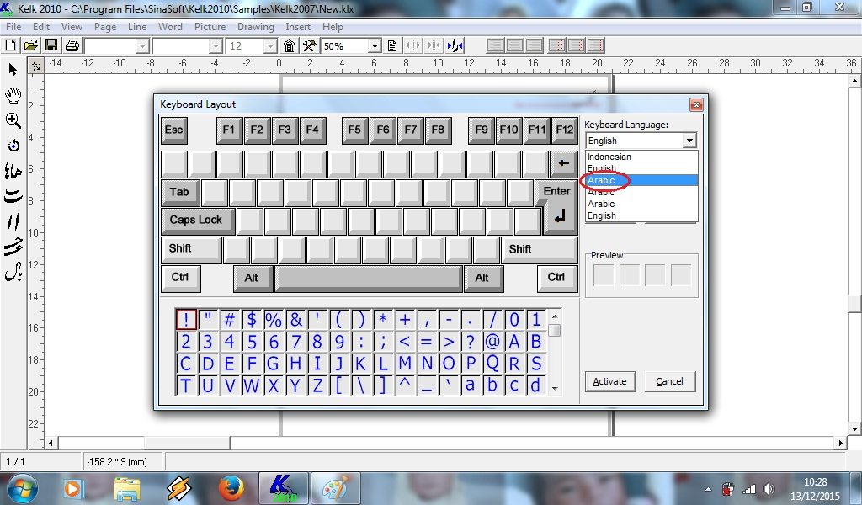Click the Activate button
This screenshot has height=505, width=862.
point(609,381)
